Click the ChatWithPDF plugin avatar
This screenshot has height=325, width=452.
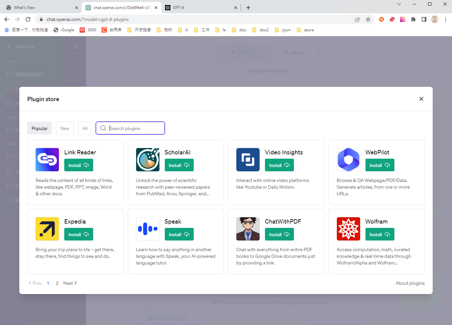point(248,229)
